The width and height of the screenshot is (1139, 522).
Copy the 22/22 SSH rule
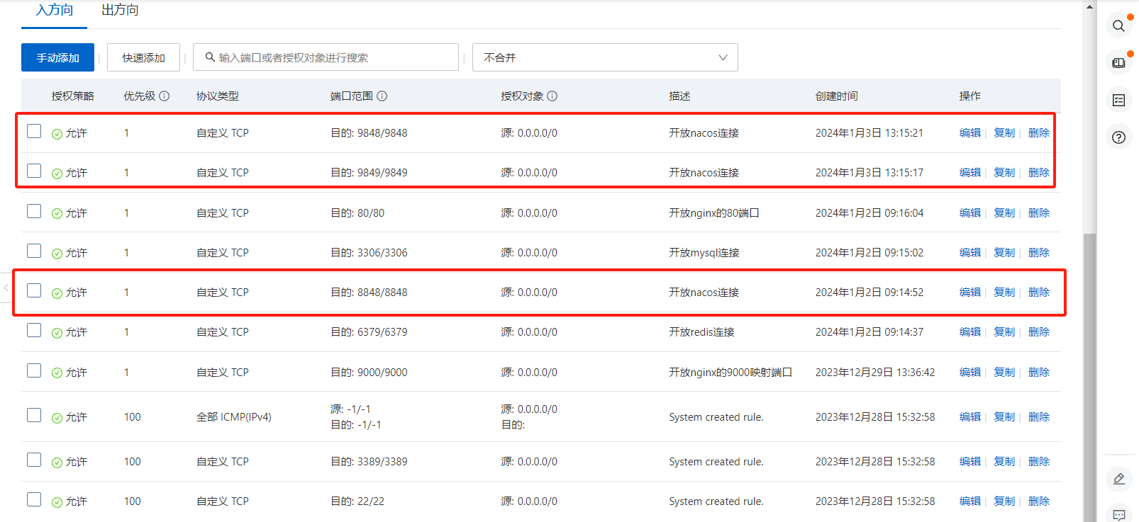(1004, 501)
